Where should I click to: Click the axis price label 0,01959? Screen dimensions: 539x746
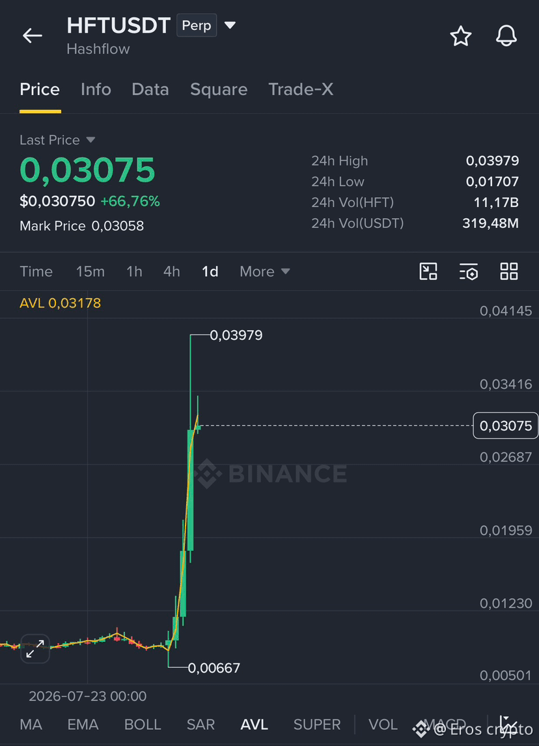506,531
